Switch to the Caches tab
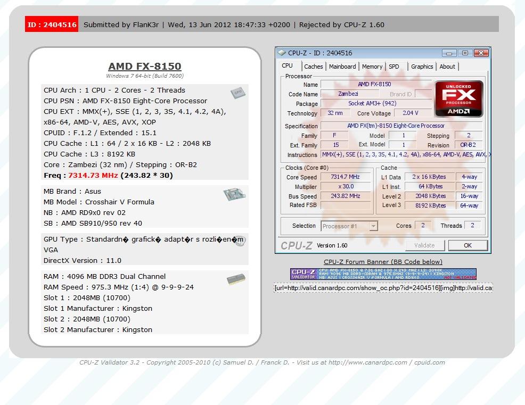Image resolution: width=525 pixels, height=405 pixels. click(314, 67)
